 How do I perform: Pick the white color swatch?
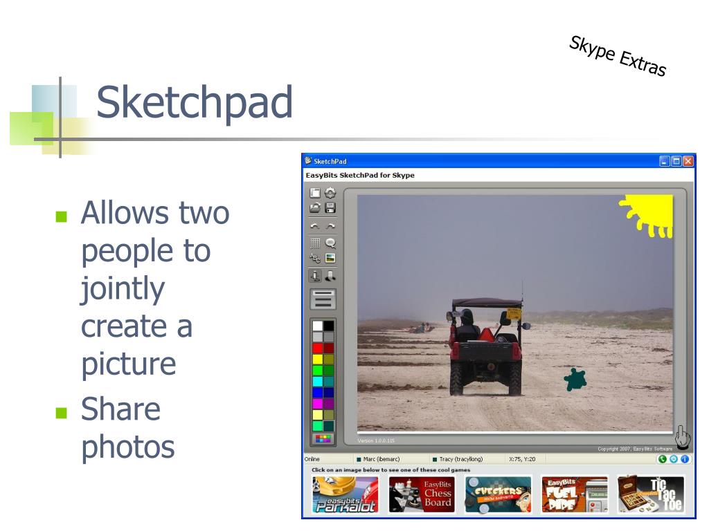(x=318, y=326)
